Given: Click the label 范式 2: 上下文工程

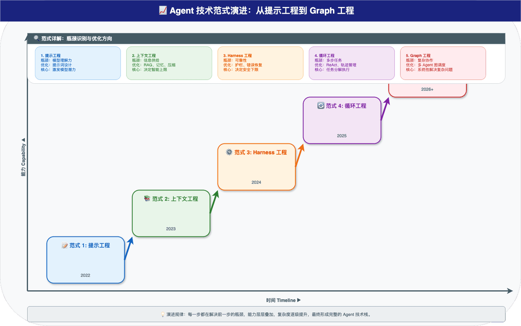Looking at the screenshot, I should tap(175, 199).
